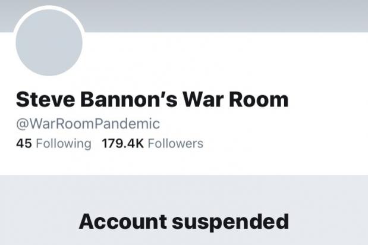Click the @WarRoomPandemic handle
Screen dimensions: 368x245
click(x=88, y=124)
